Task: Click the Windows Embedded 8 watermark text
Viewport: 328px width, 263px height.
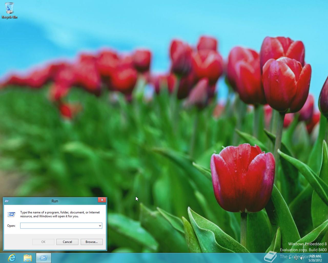Action: coord(306,244)
